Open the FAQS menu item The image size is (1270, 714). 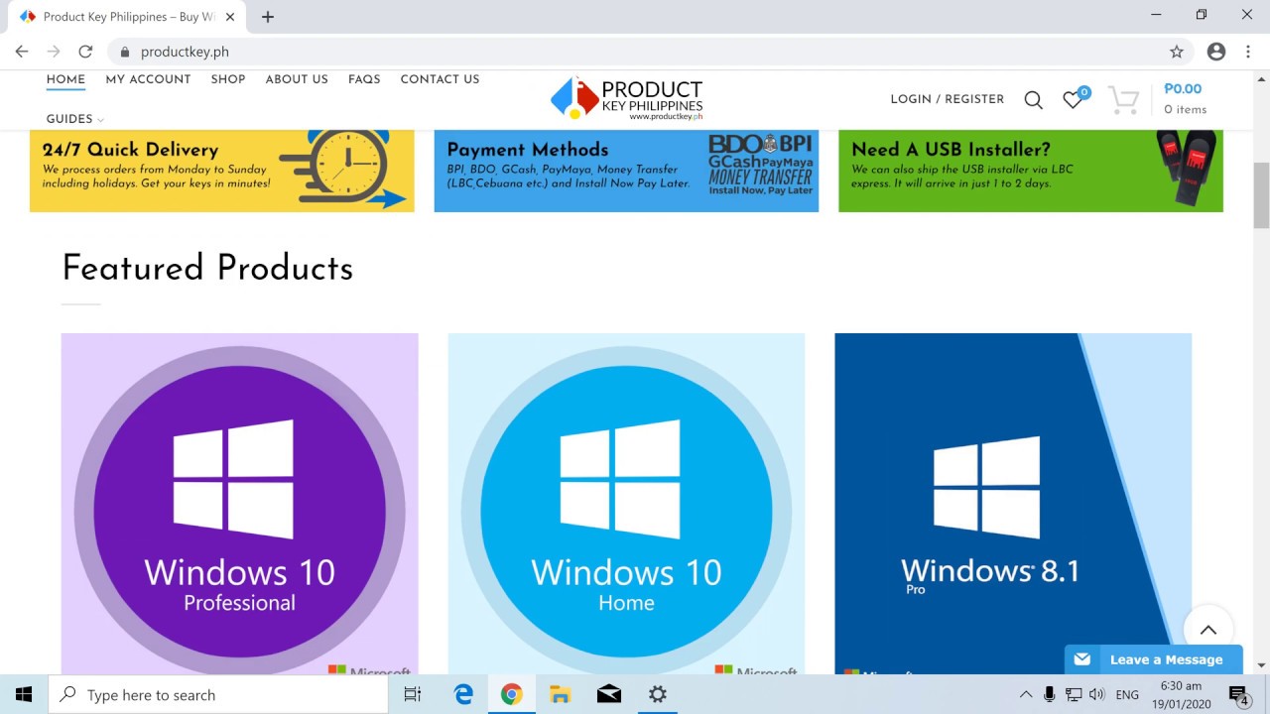click(x=364, y=79)
